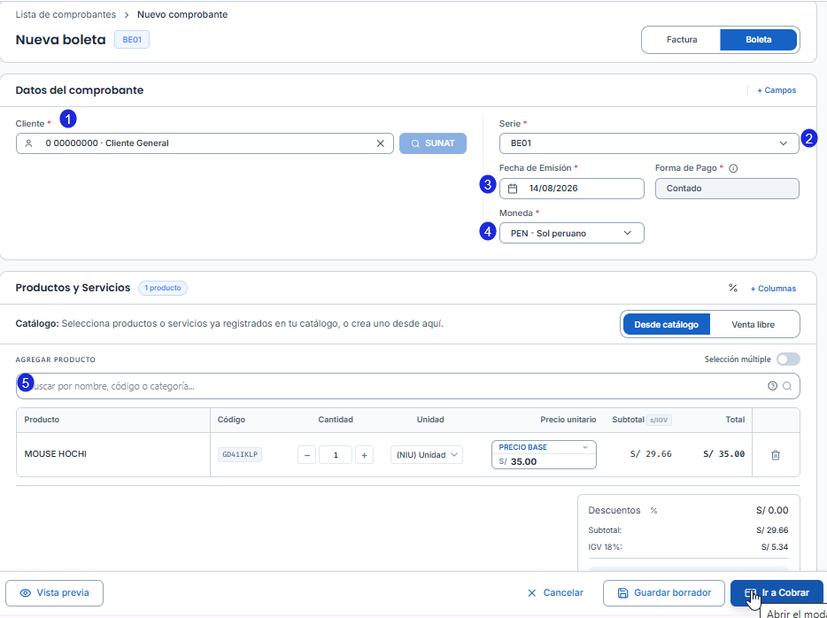Switch to Venta libre mode
Viewport: 827px width, 618px height.
[753, 324]
